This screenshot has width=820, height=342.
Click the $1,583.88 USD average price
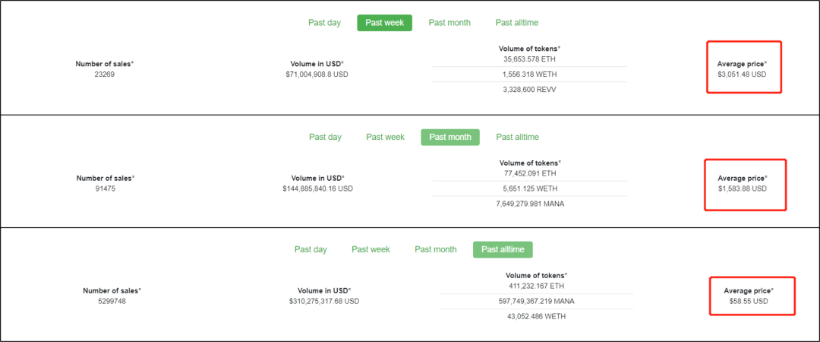[x=743, y=188]
